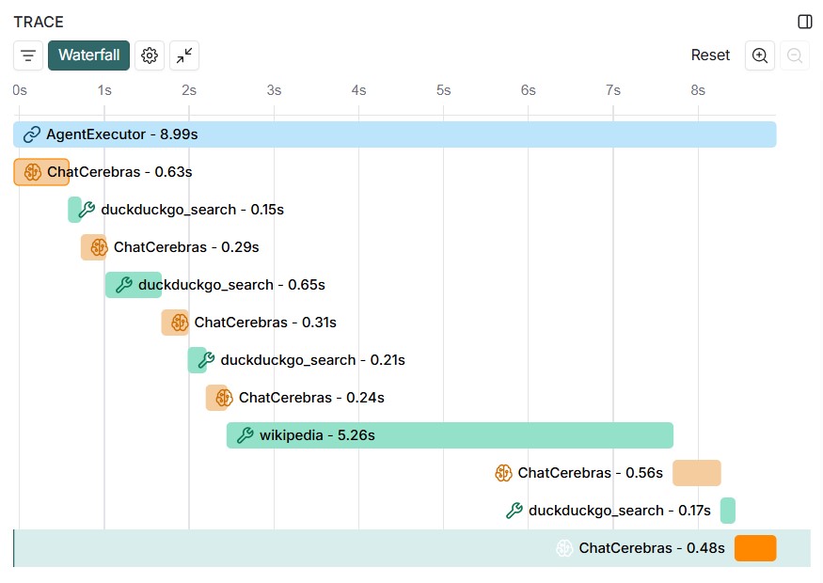
Task: Open waterfall settings gear icon
Action: (149, 55)
